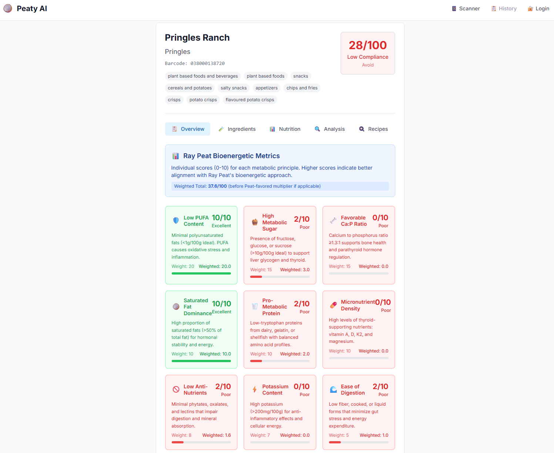Click the wave icon on Ease of Digestion card
This screenshot has width=554, height=453.
333,389
